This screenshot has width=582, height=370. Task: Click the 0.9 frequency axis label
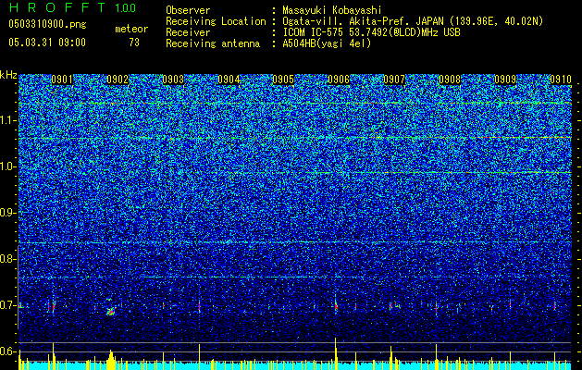pyautogui.click(x=7, y=213)
